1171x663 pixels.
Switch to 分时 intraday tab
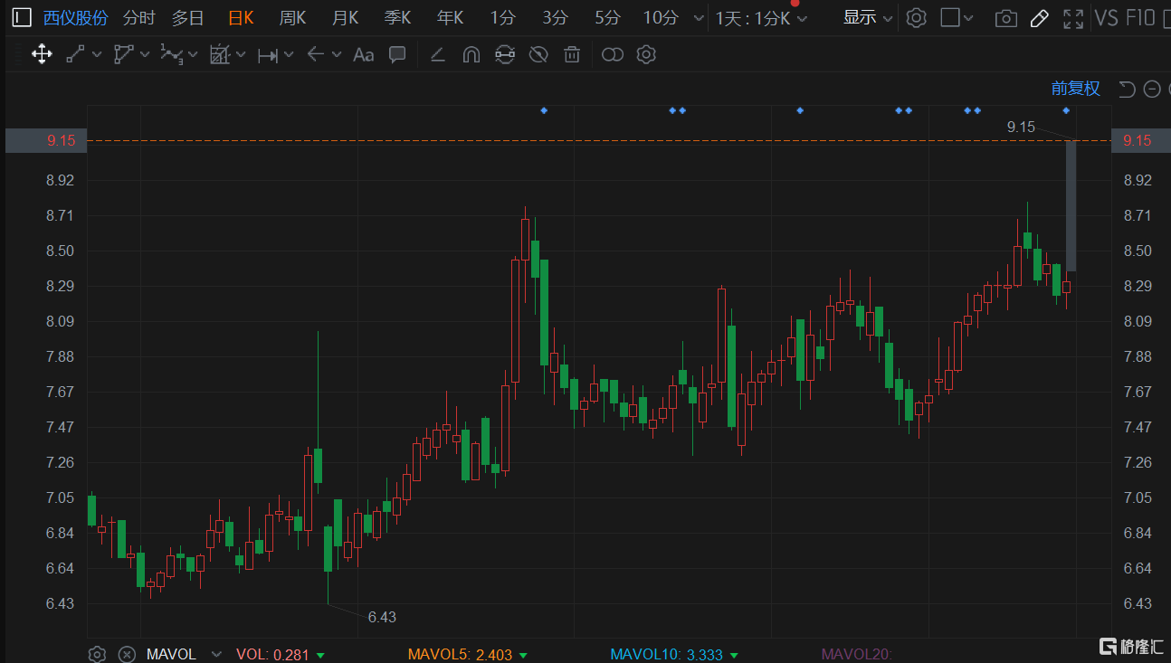click(139, 18)
